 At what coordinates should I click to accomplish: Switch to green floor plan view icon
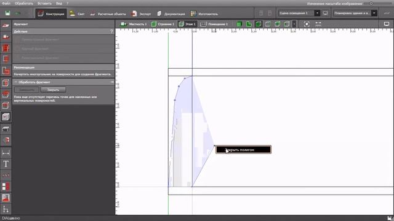pos(249,24)
